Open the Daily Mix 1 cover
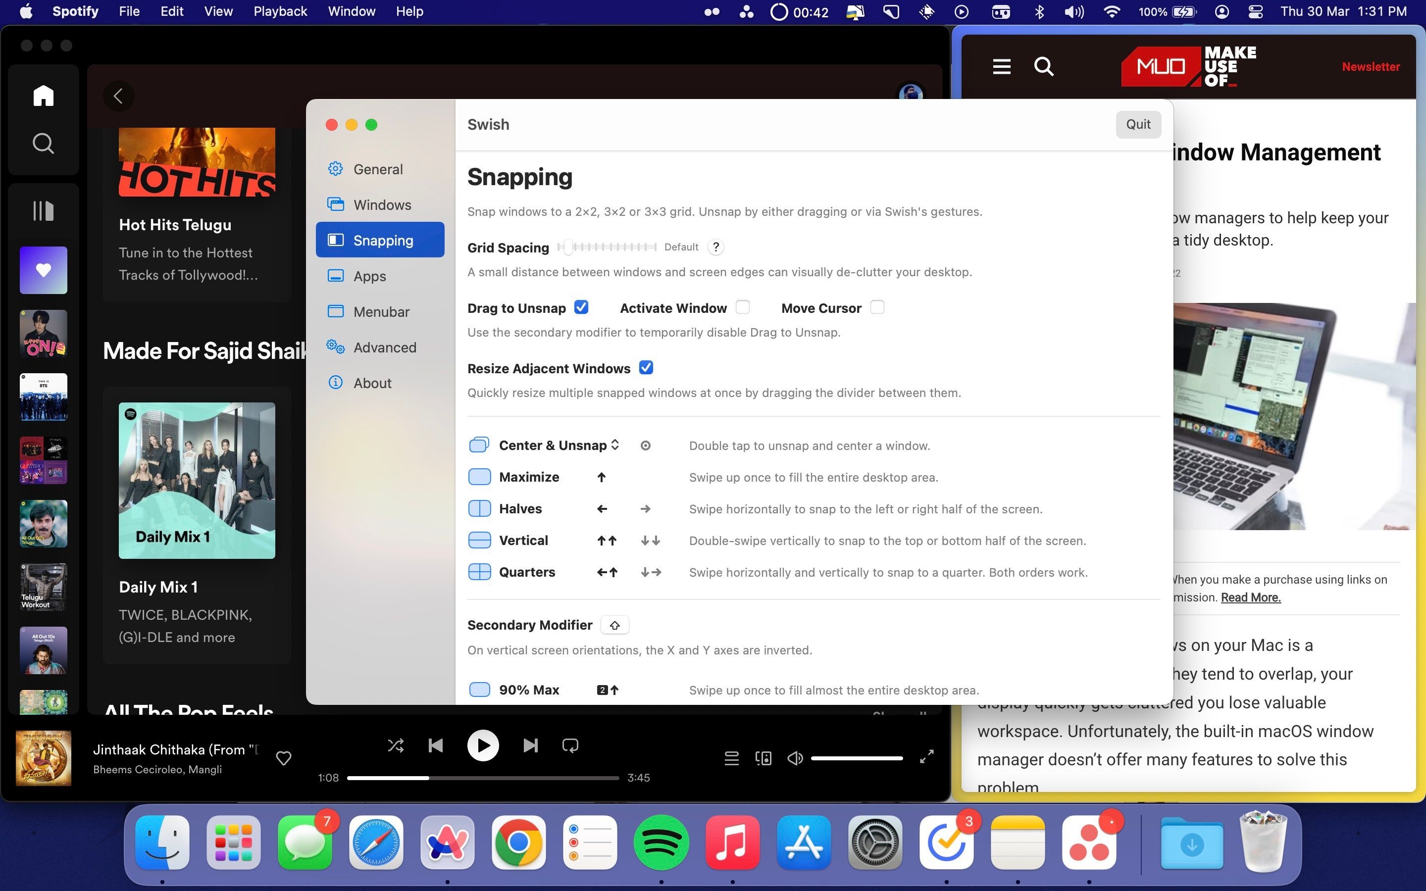 coord(197,480)
